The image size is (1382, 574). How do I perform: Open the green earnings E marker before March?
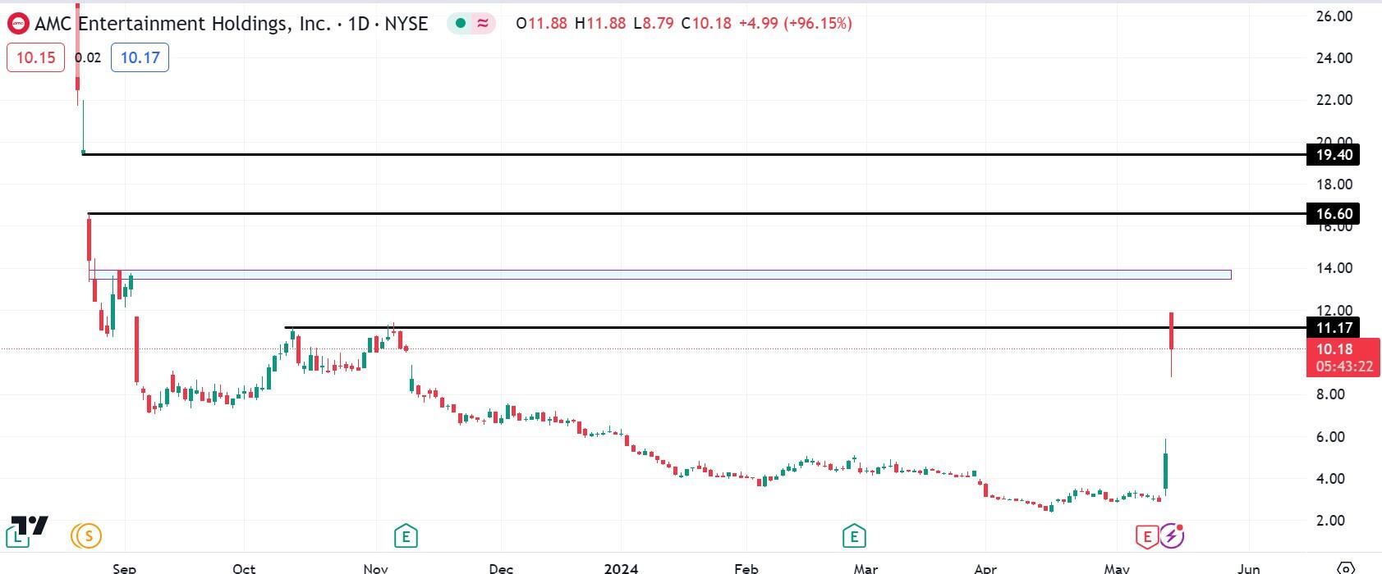(854, 536)
